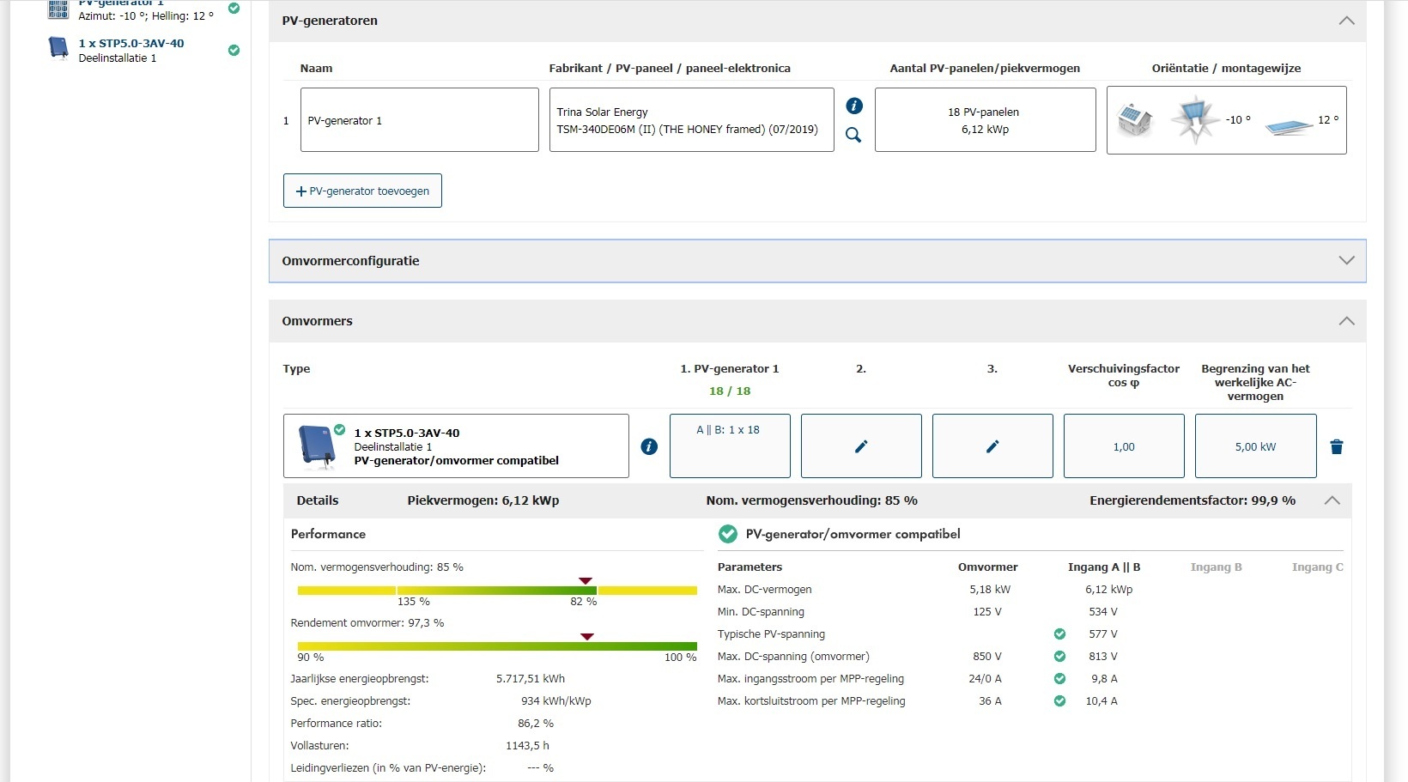Image resolution: width=1408 pixels, height=782 pixels.
Task: Click the panel tilt icon
Action: [1289, 127]
